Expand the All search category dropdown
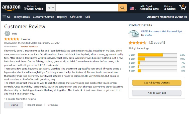Screen dimensions: 190x114 pyautogui.click(x=51, y=8)
